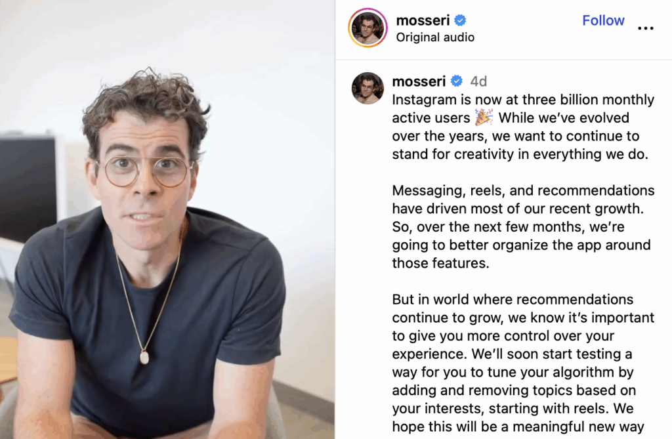The height and width of the screenshot is (439, 672).
Task: Click the small avatar beside the caption
Action: coord(367,89)
